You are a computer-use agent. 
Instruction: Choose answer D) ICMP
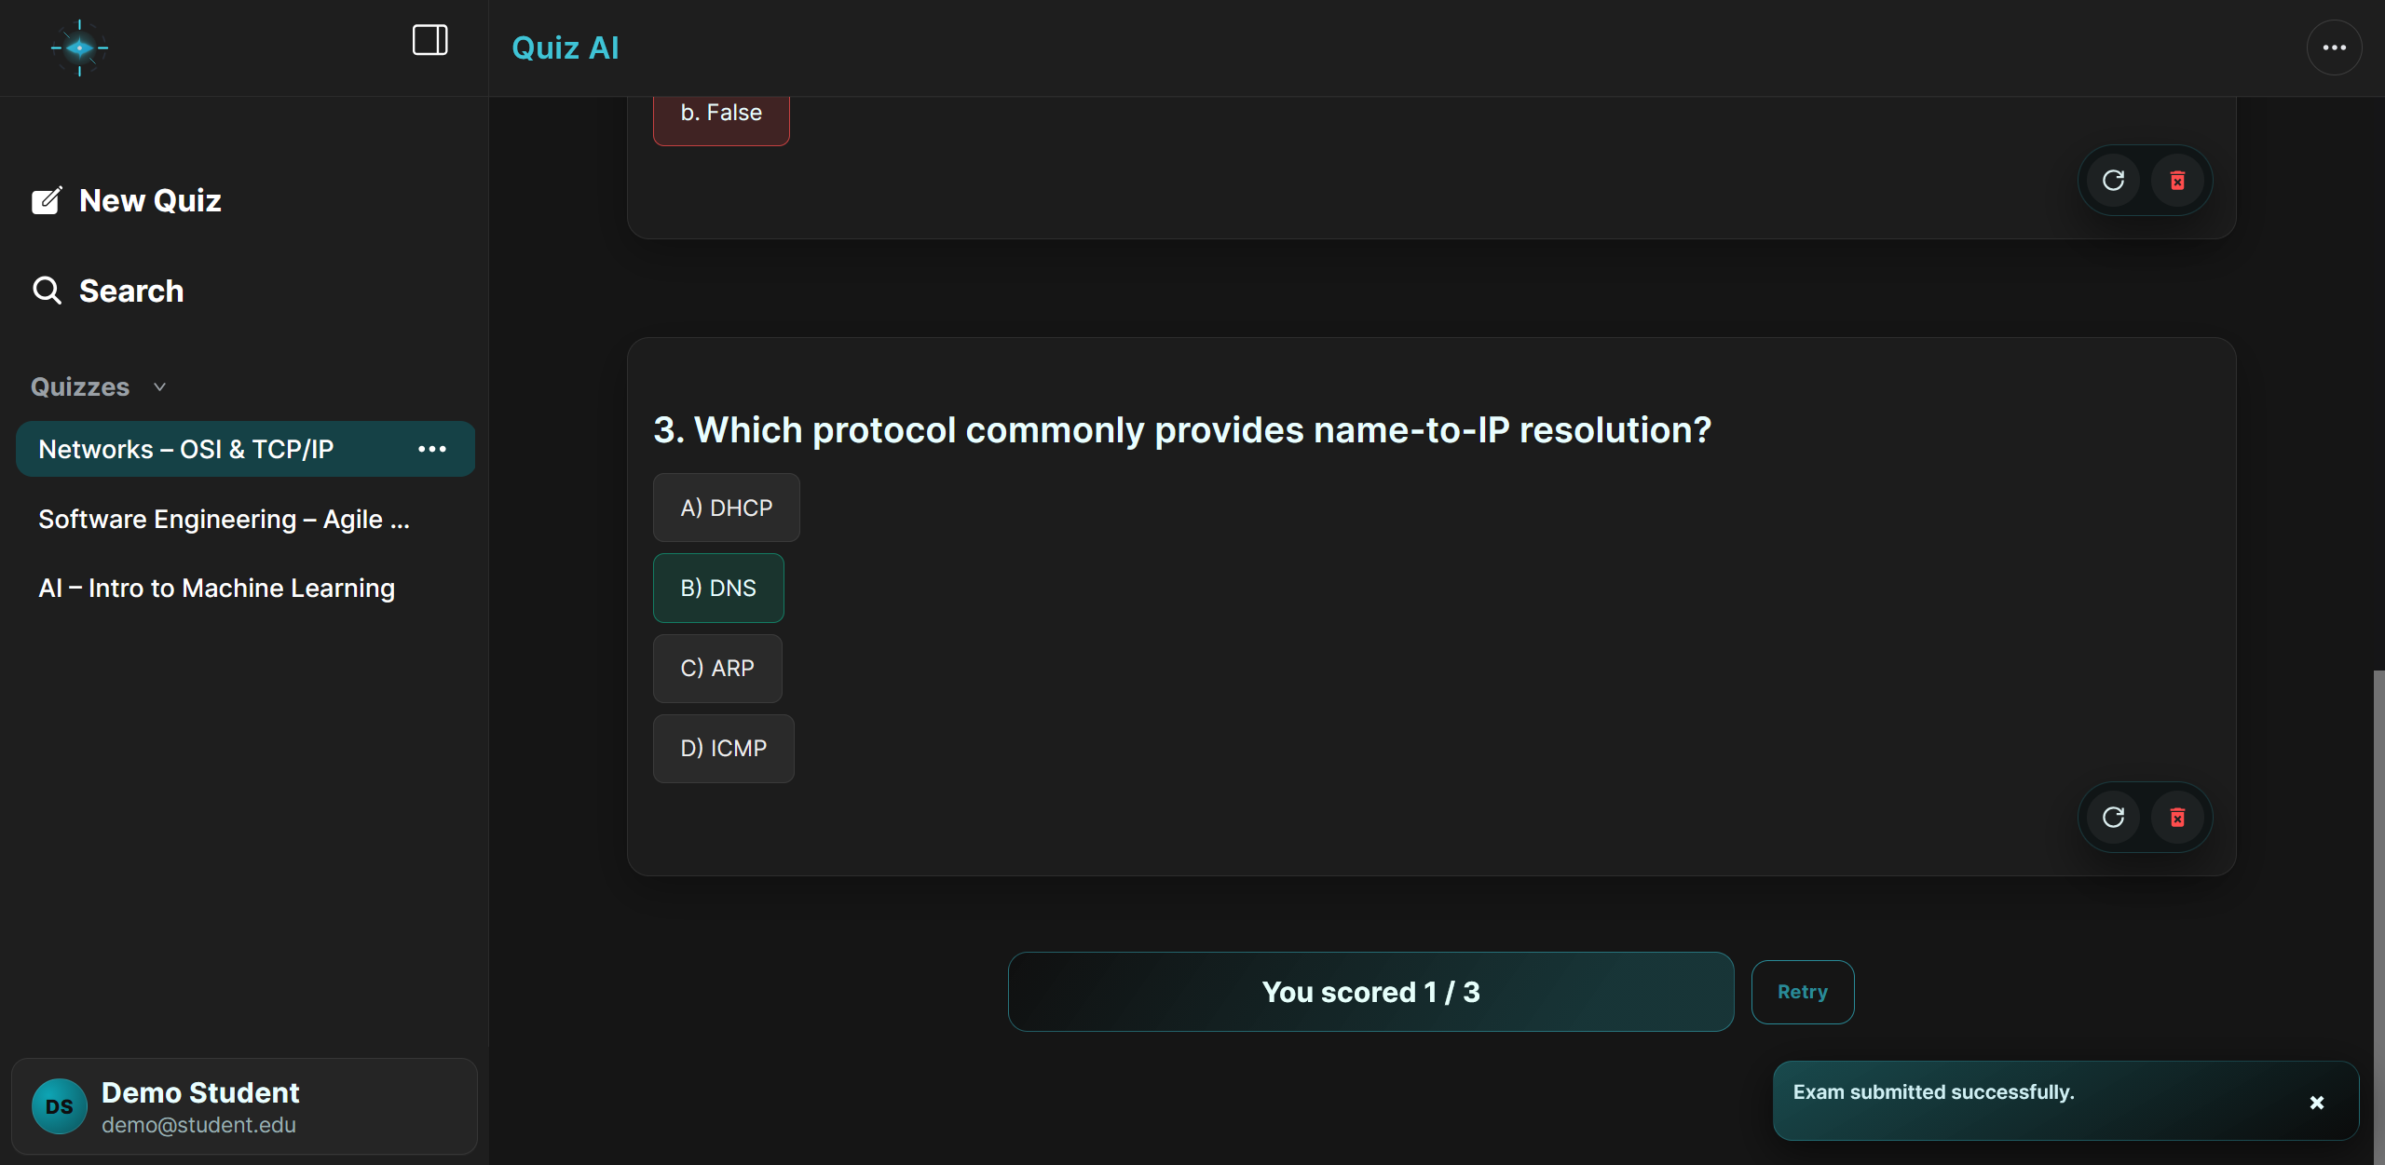[723, 748]
